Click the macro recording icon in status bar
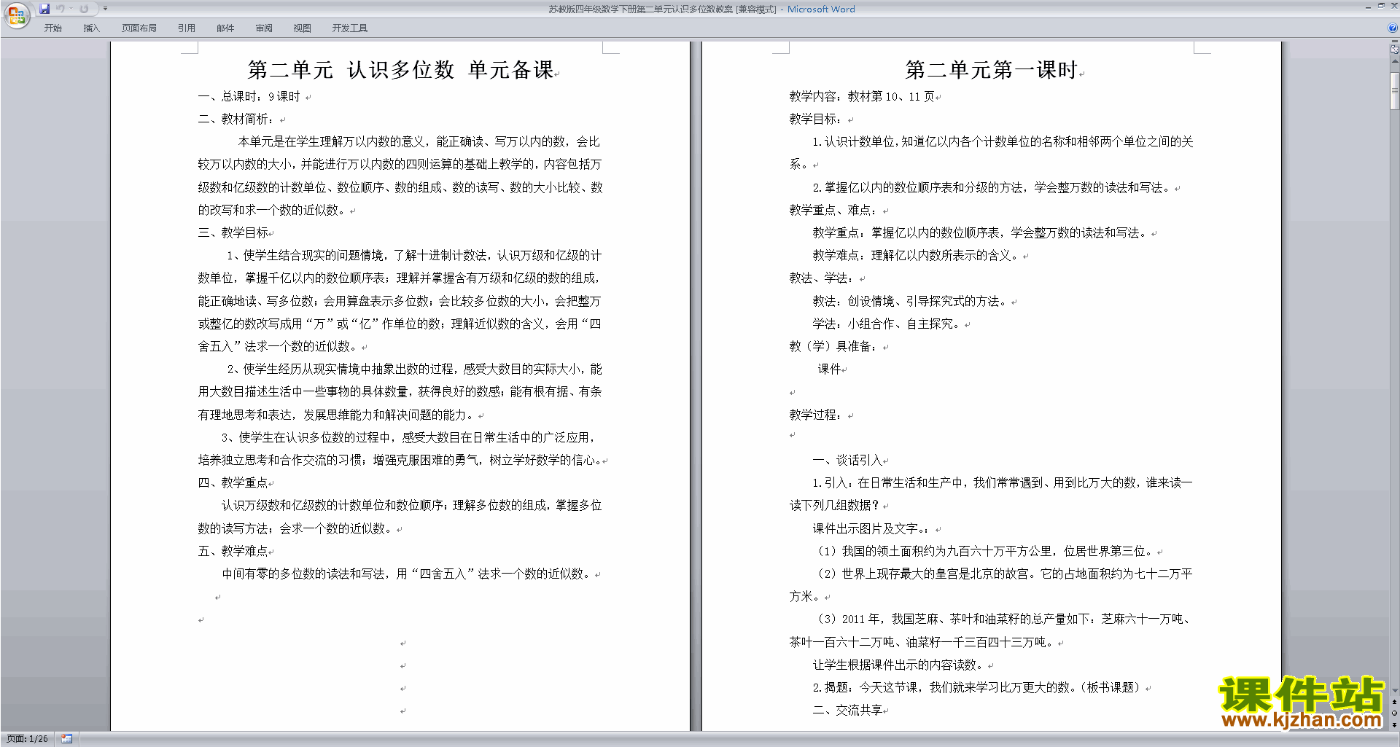Viewport: 1400px width, 747px height. pyautogui.click(x=66, y=739)
